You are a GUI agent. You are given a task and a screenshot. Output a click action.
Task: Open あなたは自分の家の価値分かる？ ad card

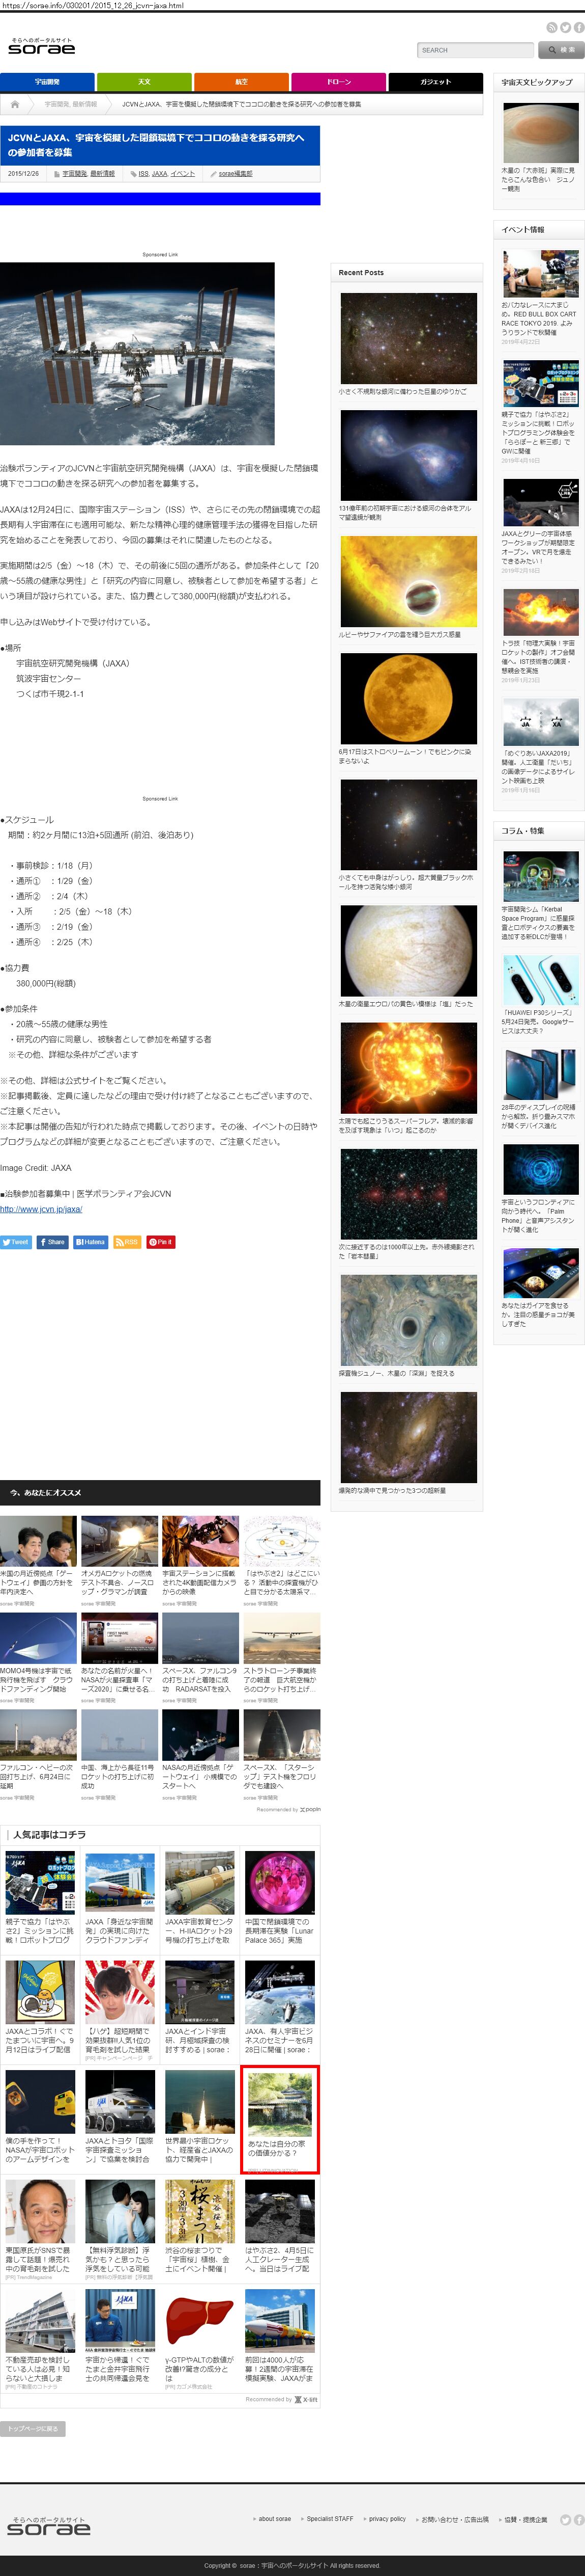[x=279, y=2118]
